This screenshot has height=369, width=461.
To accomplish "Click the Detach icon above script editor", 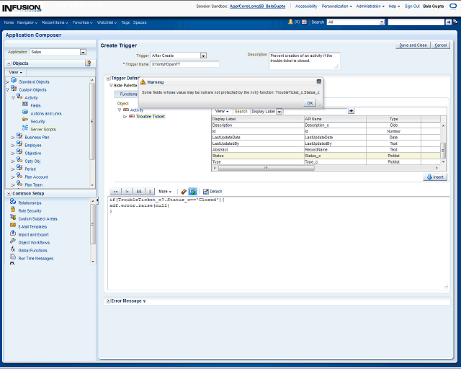I will [x=212, y=191].
